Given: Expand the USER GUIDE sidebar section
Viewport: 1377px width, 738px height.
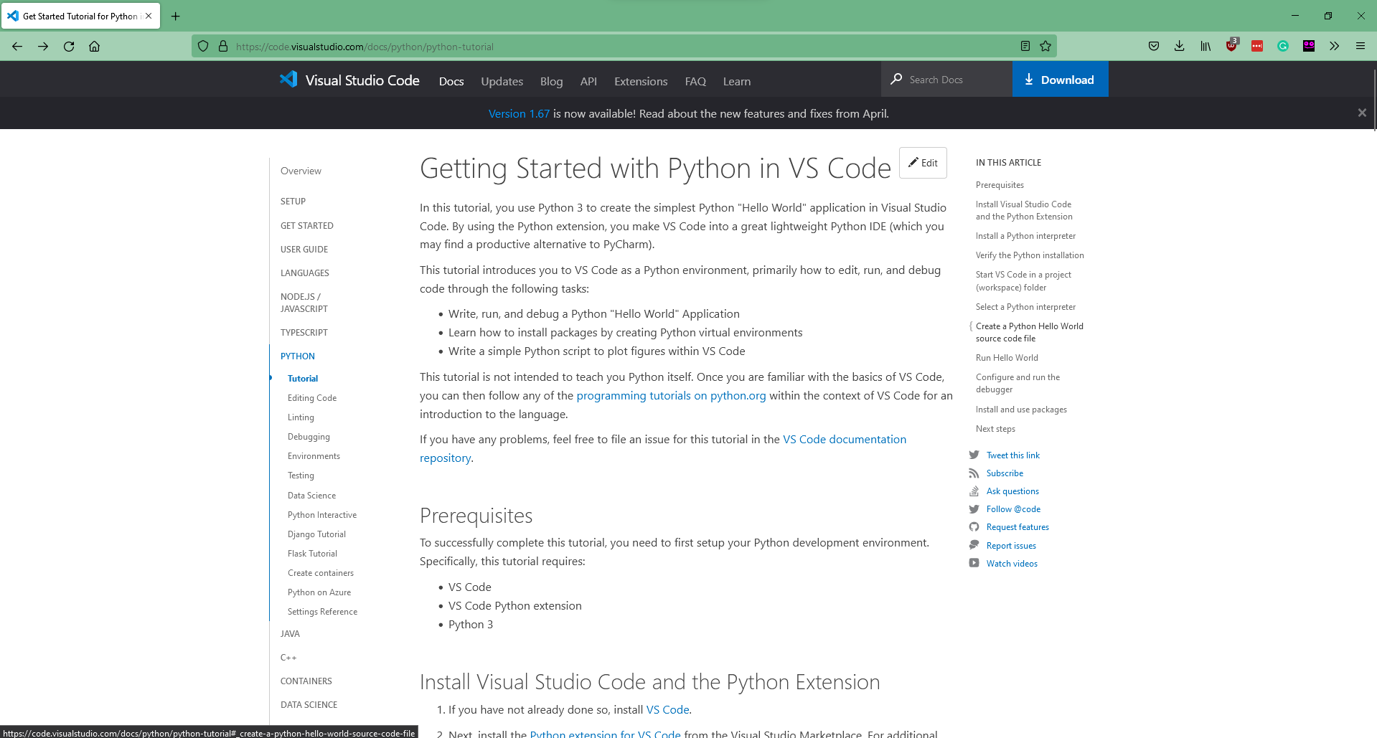Looking at the screenshot, I should [304, 249].
